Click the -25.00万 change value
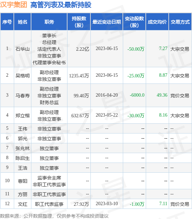Screen dimensions: 192x219 point(136,76)
